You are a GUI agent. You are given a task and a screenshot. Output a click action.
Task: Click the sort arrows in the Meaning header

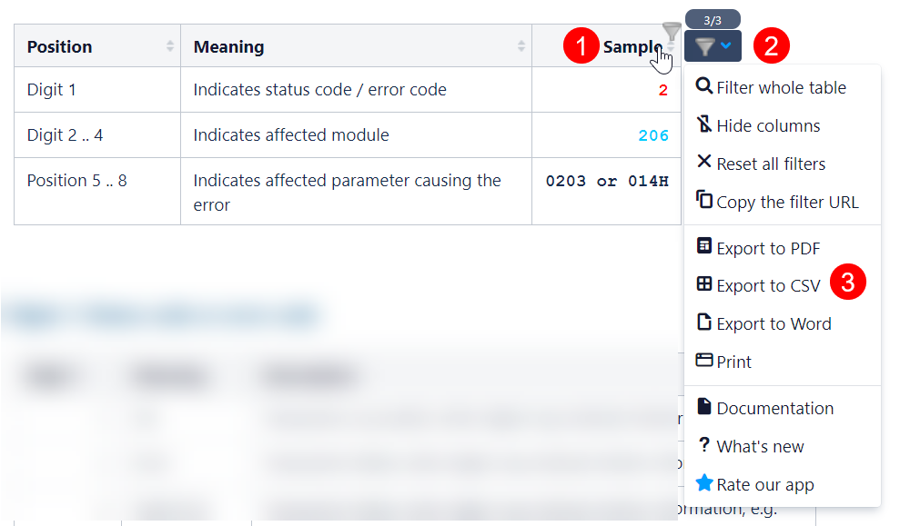[x=521, y=46]
